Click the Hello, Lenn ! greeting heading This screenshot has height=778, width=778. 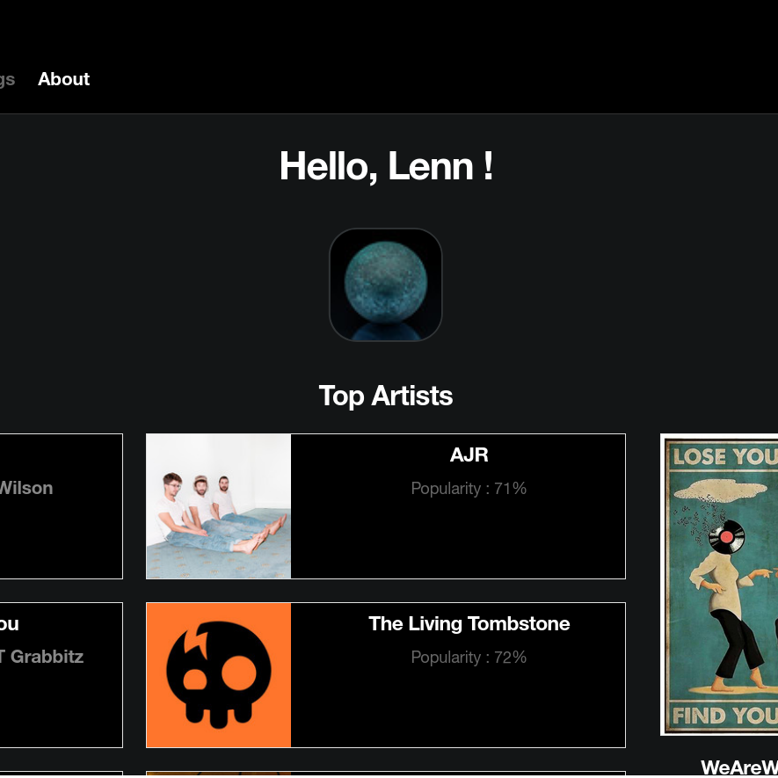[385, 166]
